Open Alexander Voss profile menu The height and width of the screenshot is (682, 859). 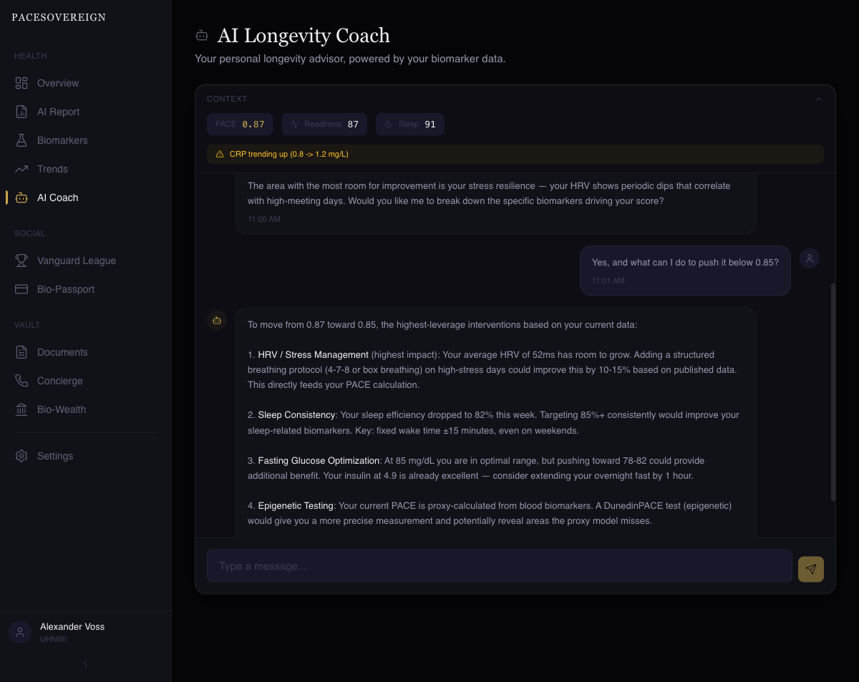point(72,632)
